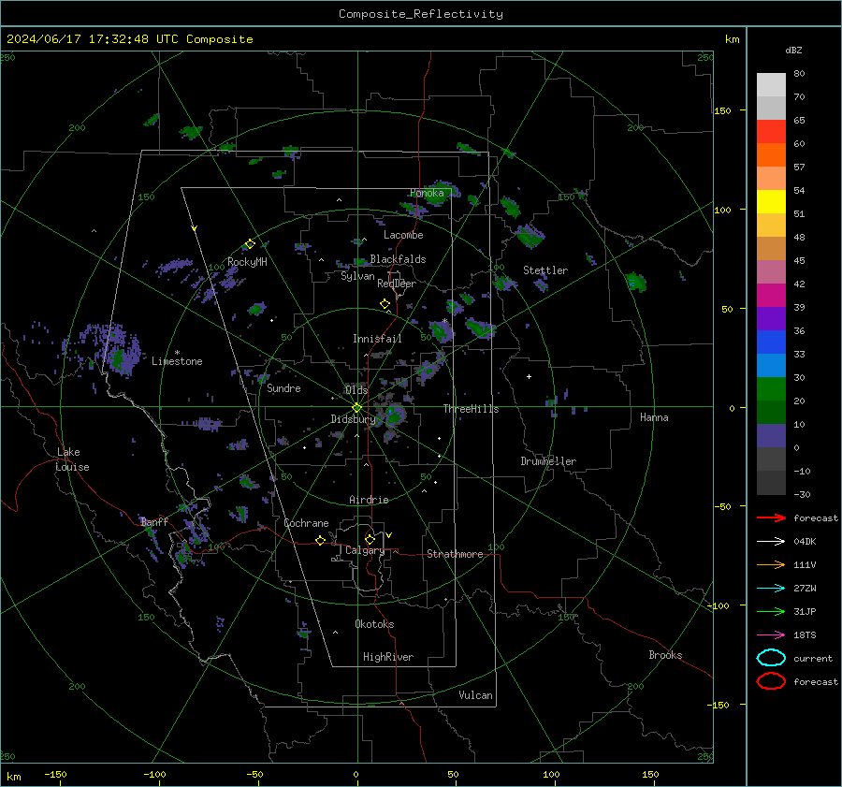Viewport: 842px width, 787px height.
Task: Click the Limestone label
Action: 177,361
